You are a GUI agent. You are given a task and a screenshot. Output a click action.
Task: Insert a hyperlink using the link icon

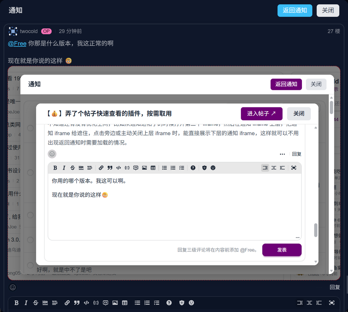tap(101, 168)
